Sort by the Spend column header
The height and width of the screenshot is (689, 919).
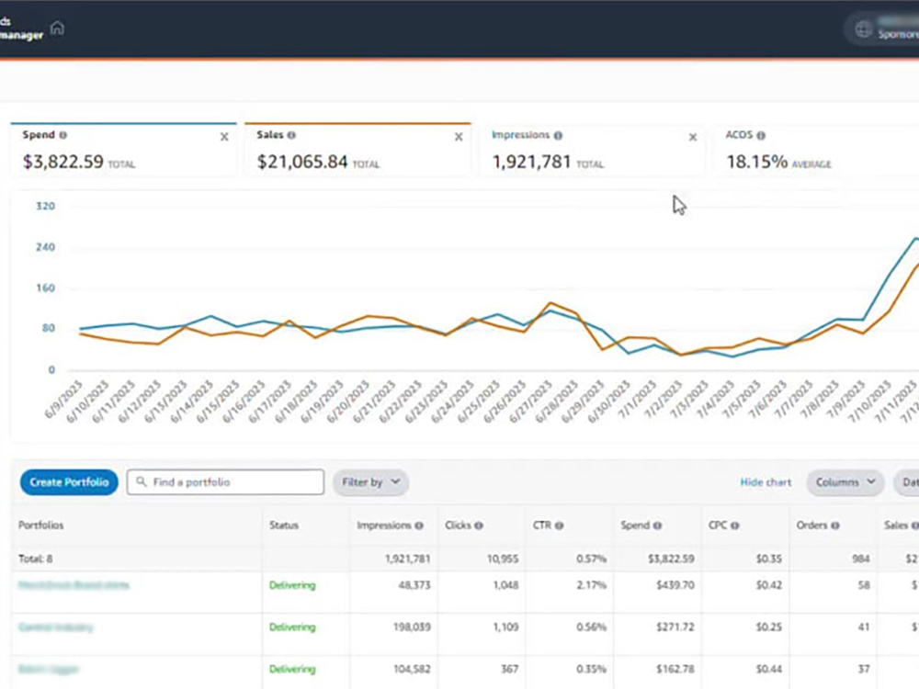pyautogui.click(x=635, y=525)
